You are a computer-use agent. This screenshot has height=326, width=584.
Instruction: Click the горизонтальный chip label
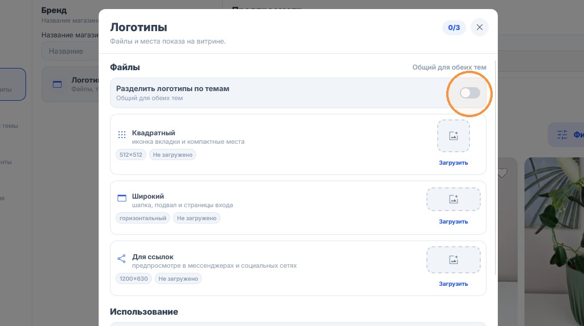[x=143, y=218]
